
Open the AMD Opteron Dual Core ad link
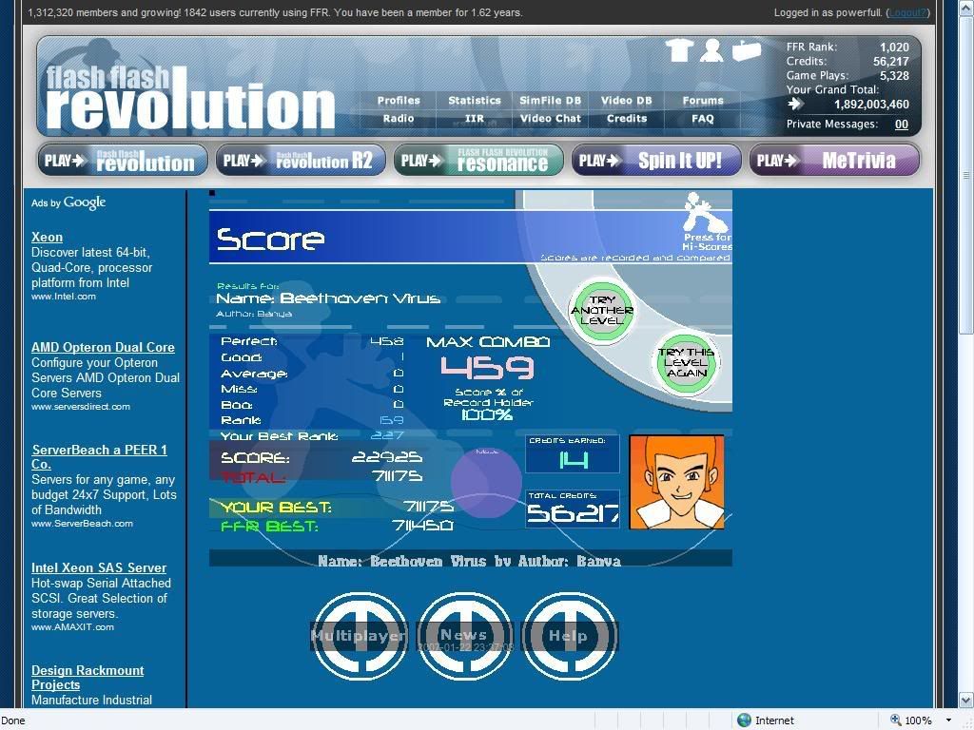[103, 347]
